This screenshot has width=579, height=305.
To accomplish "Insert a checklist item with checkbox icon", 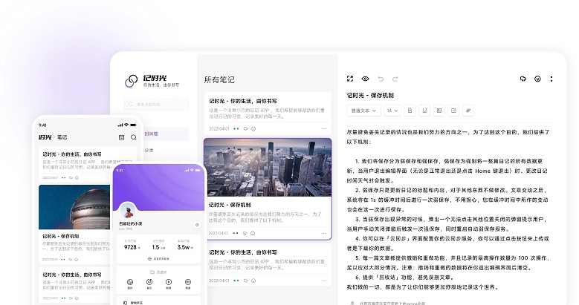I will click(453, 111).
